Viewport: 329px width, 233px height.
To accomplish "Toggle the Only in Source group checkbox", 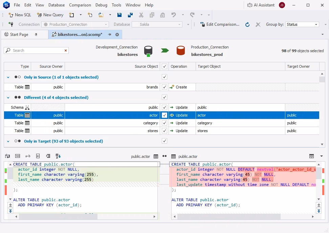I will pos(164,77).
